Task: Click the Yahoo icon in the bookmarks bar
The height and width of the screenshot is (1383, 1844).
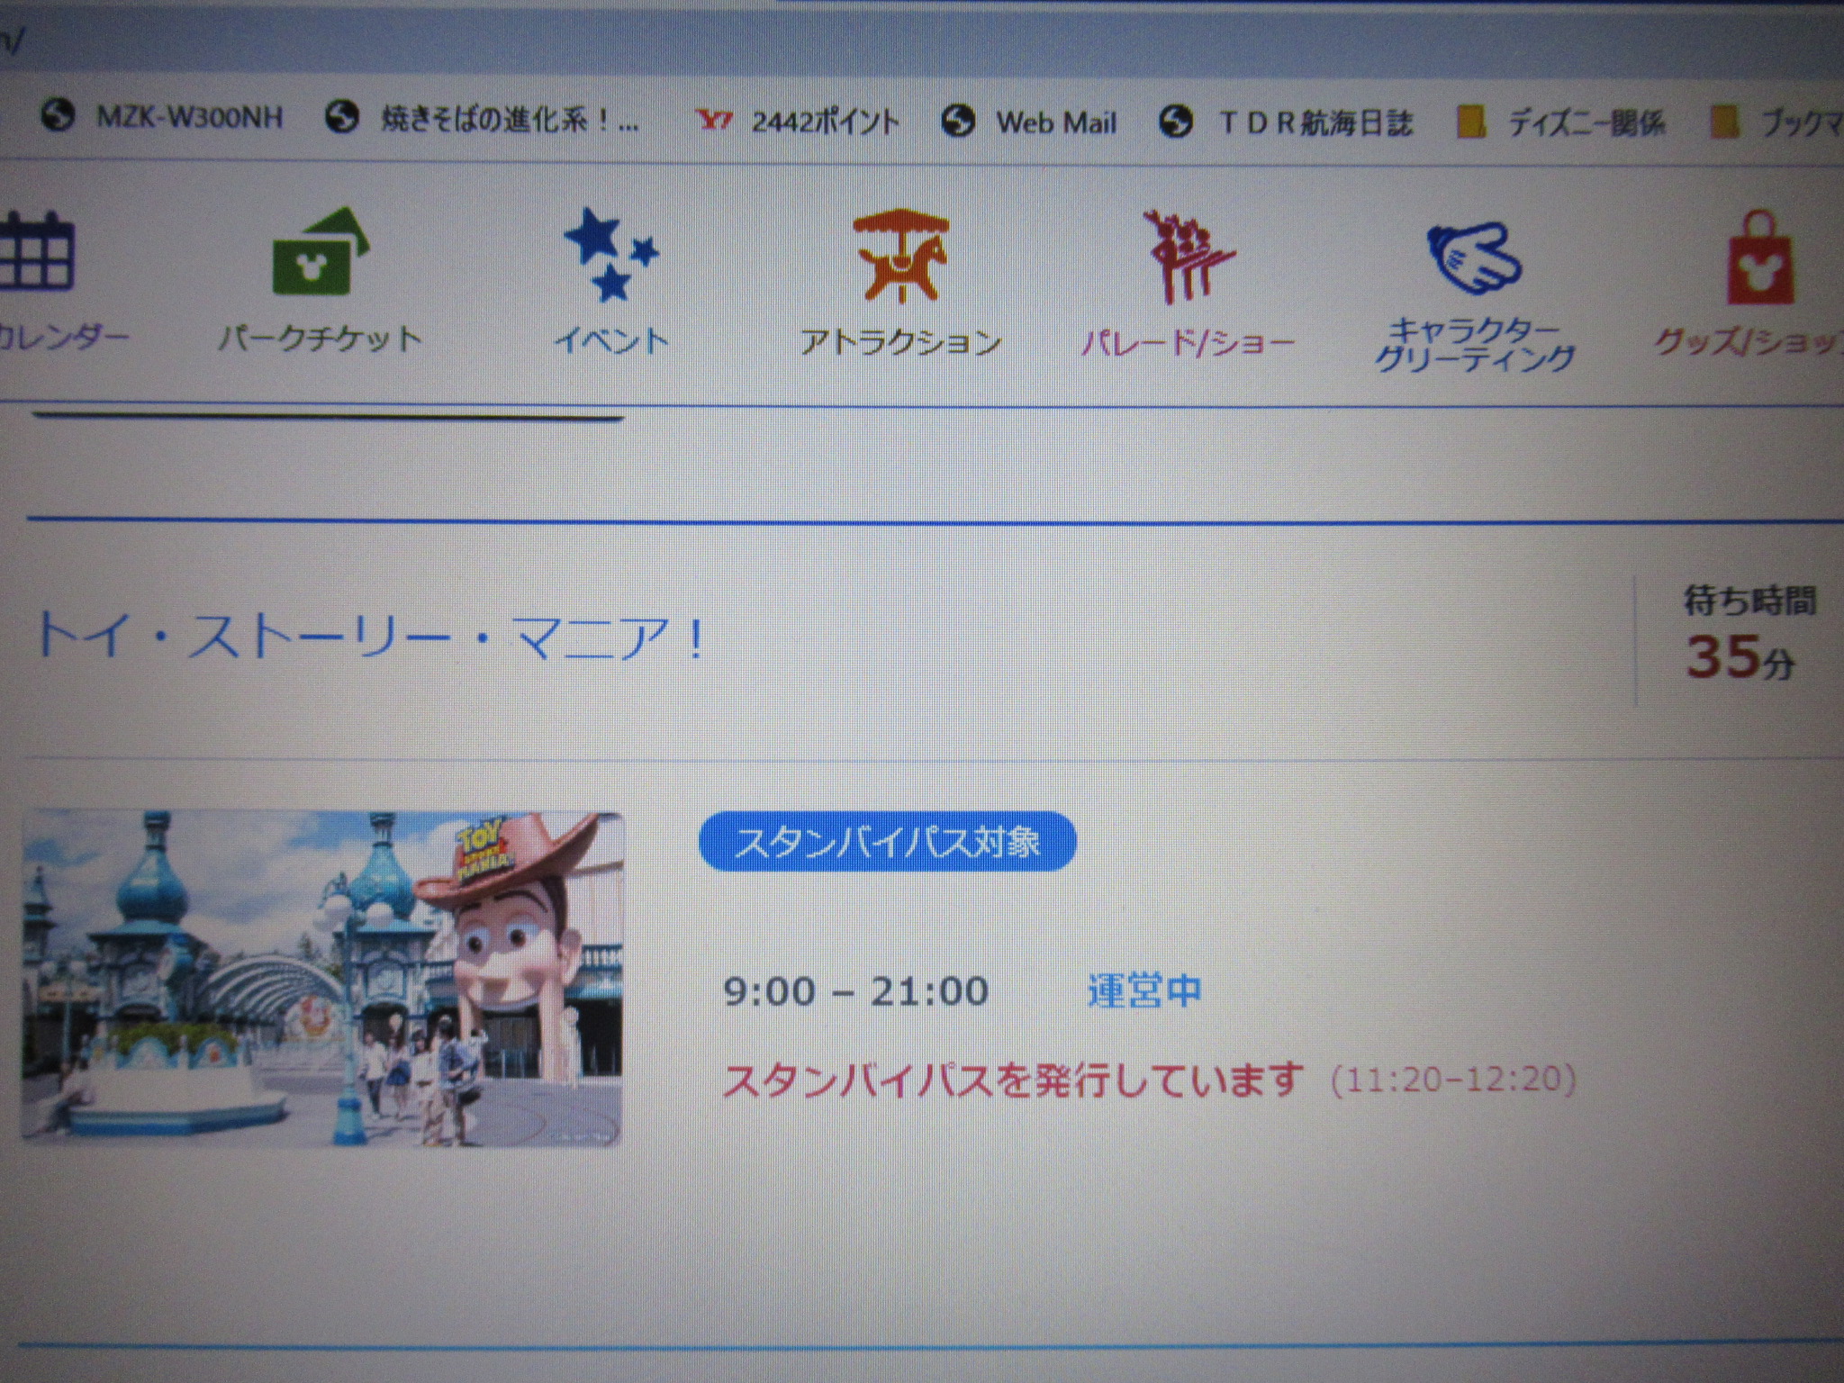Action: pyautogui.click(x=714, y=120)
